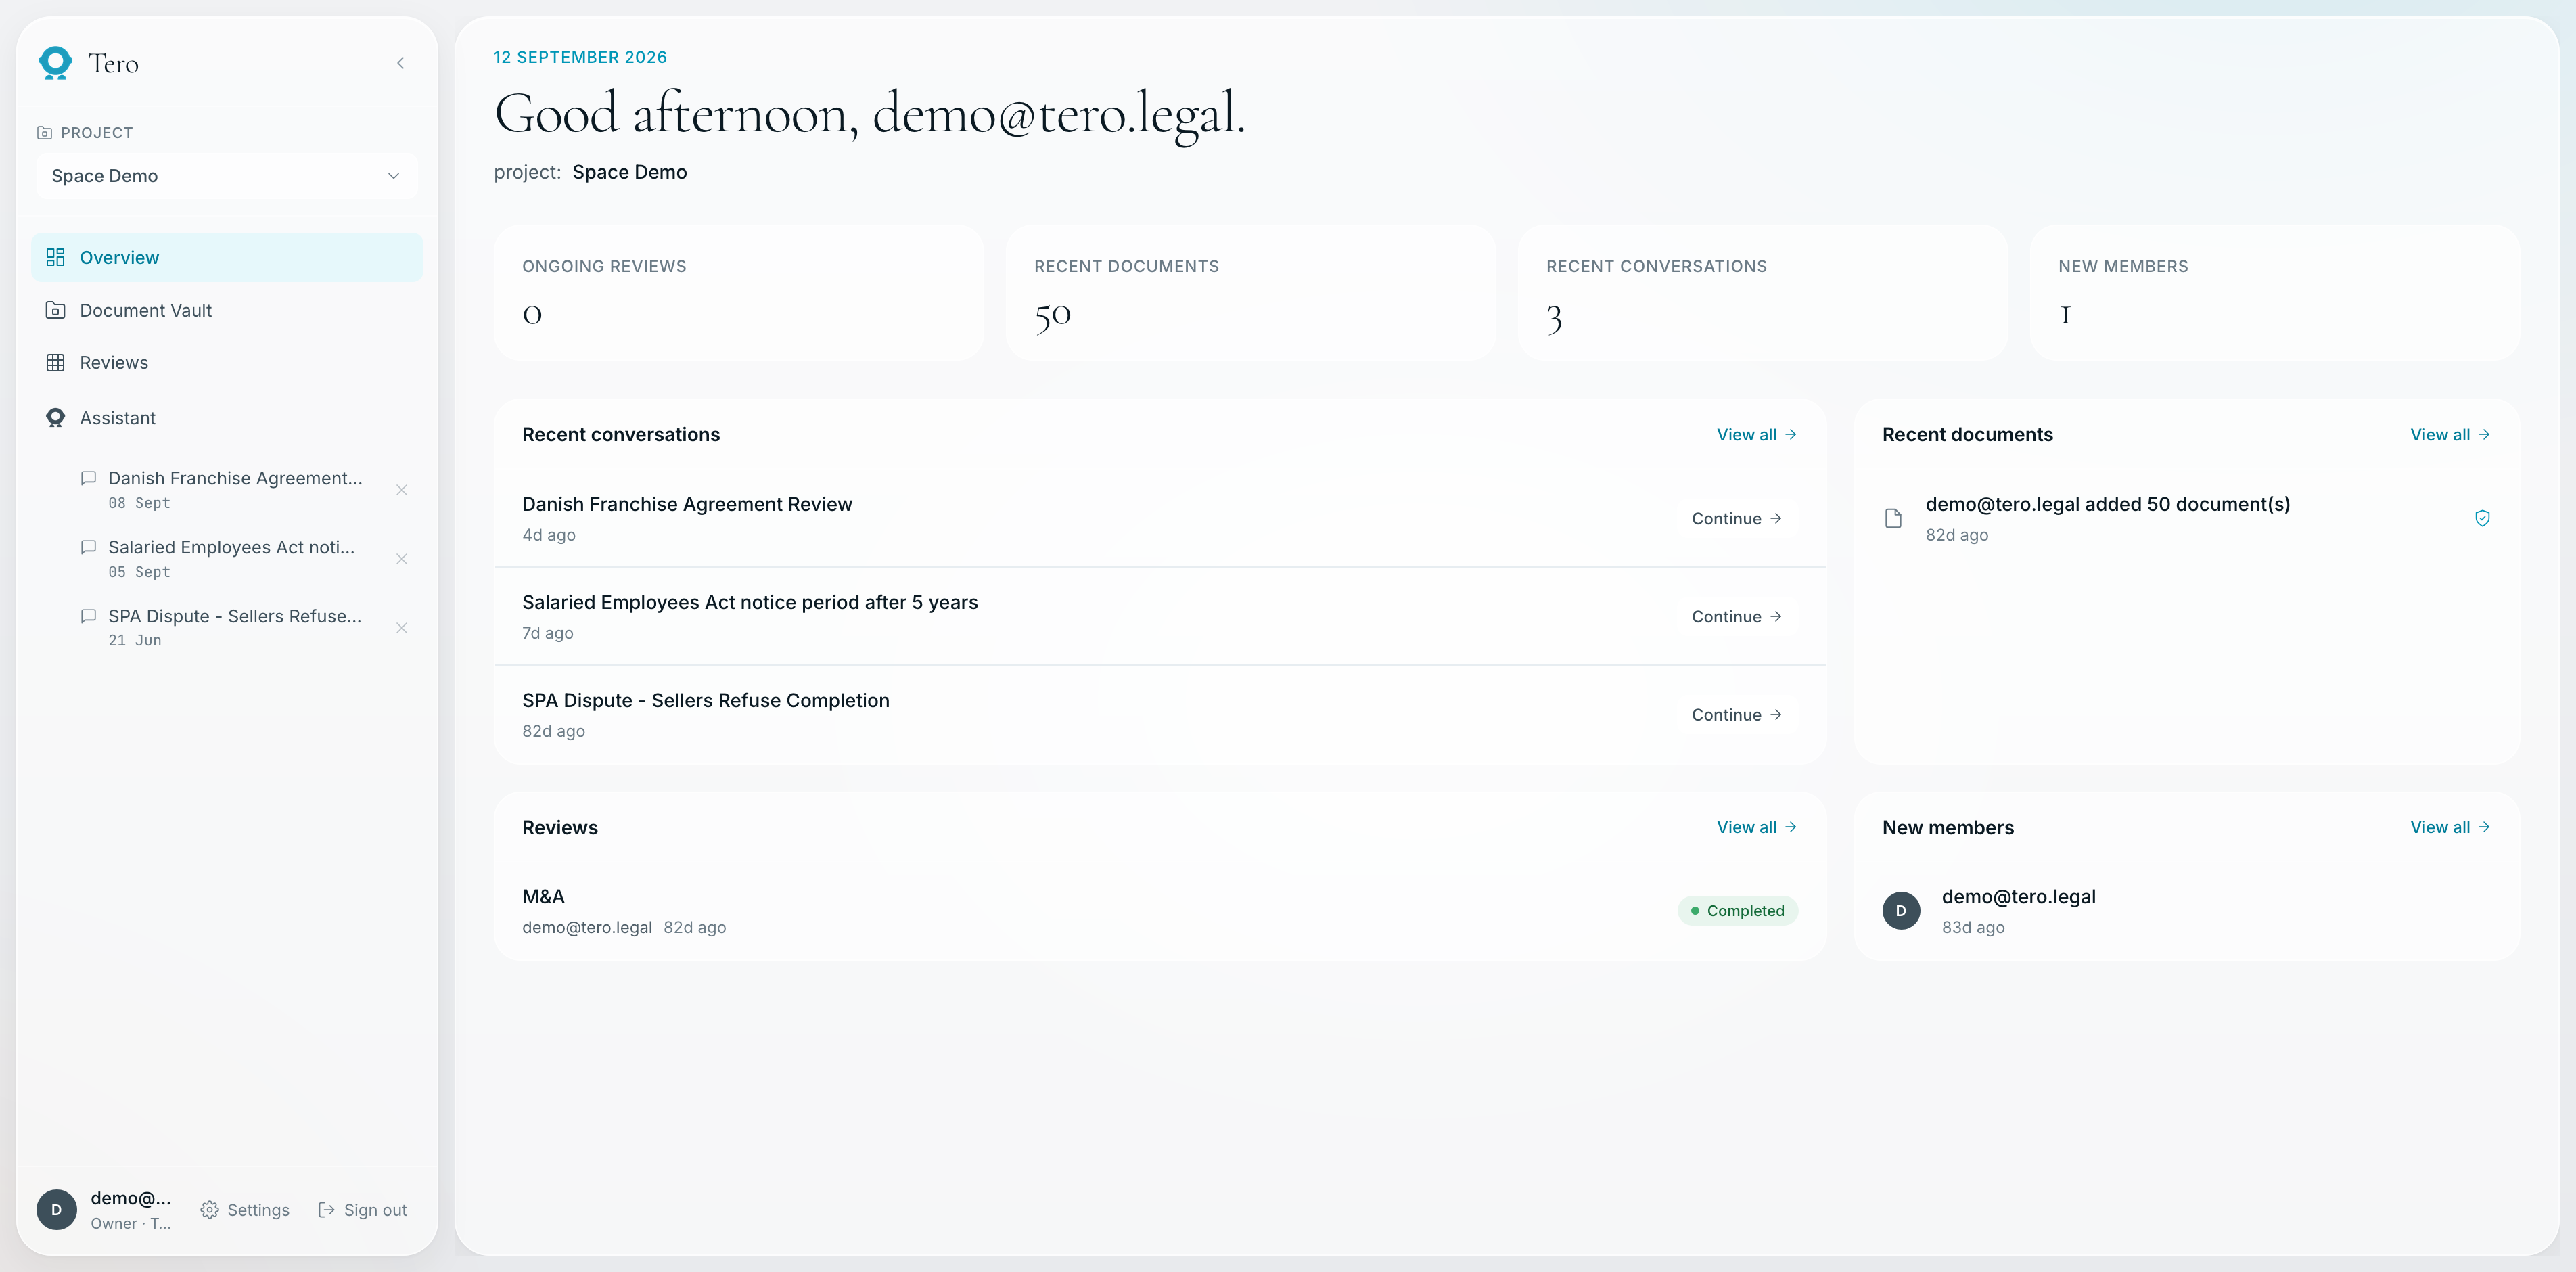This screenshot has width=2576, height=1272.
Task: View all recent documents
Action: (2450, 435)
